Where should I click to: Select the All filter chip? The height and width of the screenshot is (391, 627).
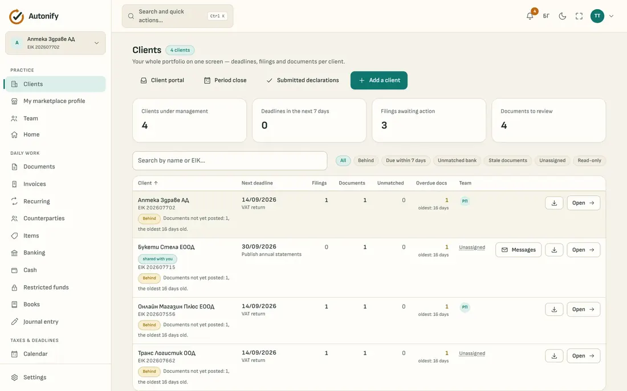343,160
